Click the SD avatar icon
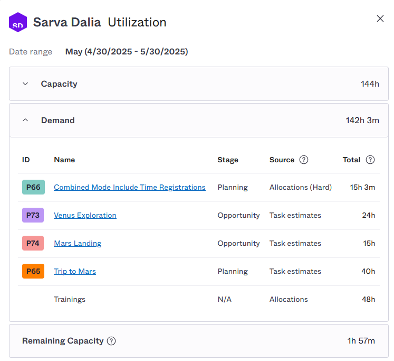 [18, 22]
